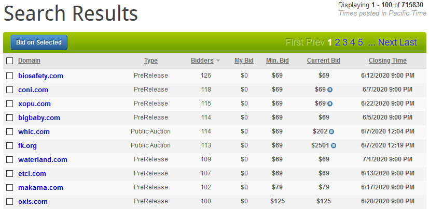Click the Next pagination link
429x209 pixels.
click(388, 42)
